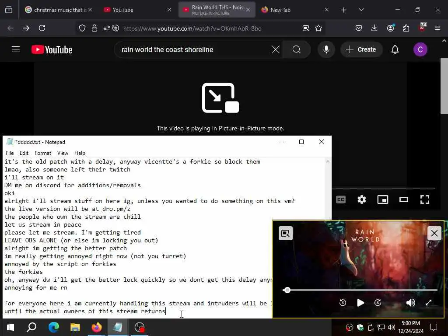This screenshot has width=448, height=336.
Task: Open the YouTube Create button
Action: pyautogui.click(x=361, y=49)
